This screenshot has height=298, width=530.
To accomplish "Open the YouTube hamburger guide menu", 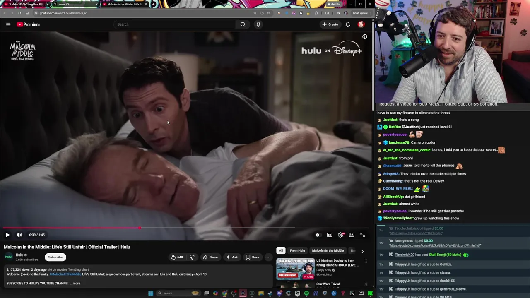I will pos(8,24).
